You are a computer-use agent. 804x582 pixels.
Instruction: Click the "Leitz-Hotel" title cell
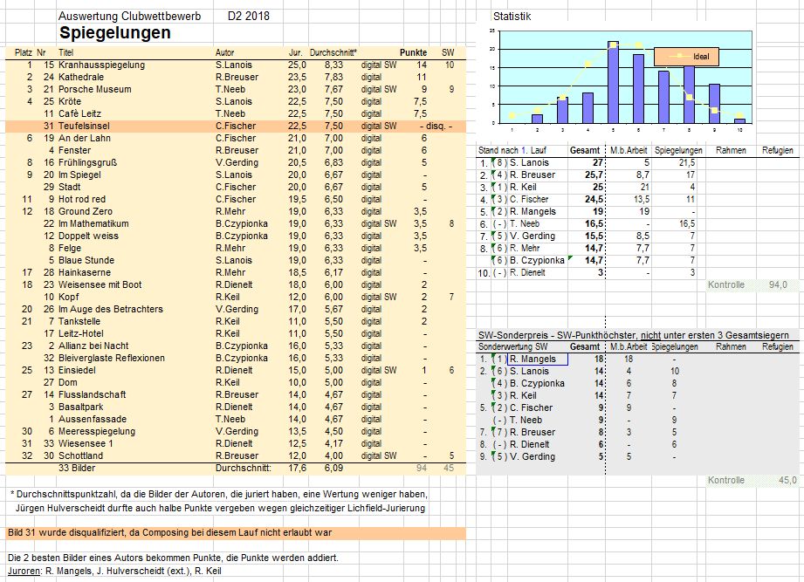(x=82, y=333)
